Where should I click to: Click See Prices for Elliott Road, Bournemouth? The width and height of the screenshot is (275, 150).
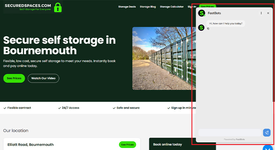pyautogui.click(x=127, y=145)
